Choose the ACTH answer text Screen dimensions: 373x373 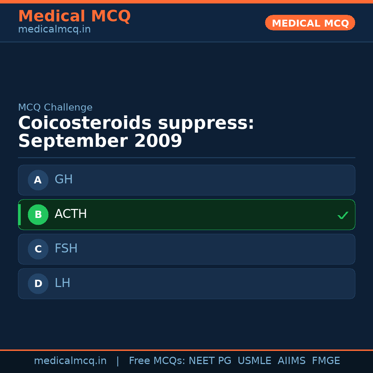coord(70,214)
